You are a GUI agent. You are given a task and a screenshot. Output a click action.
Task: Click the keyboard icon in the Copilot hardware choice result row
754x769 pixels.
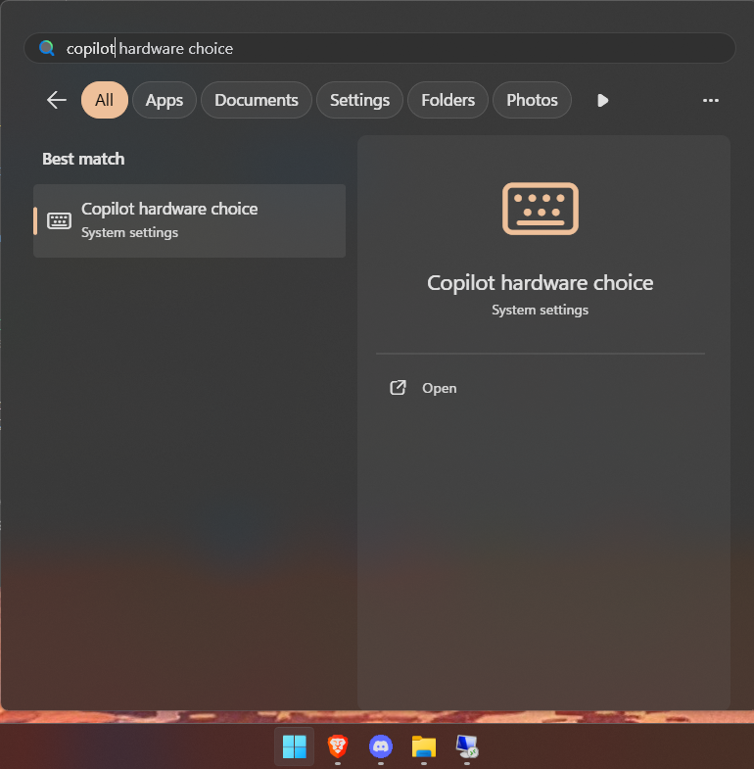point(60,220)
